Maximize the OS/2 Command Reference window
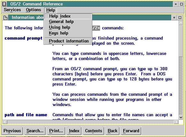Image resolution: width=186 pixels, height=137 pixels. coord(182,4)
